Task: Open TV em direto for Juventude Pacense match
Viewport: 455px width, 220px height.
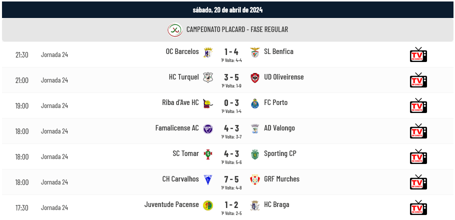Action: (418, 208)
